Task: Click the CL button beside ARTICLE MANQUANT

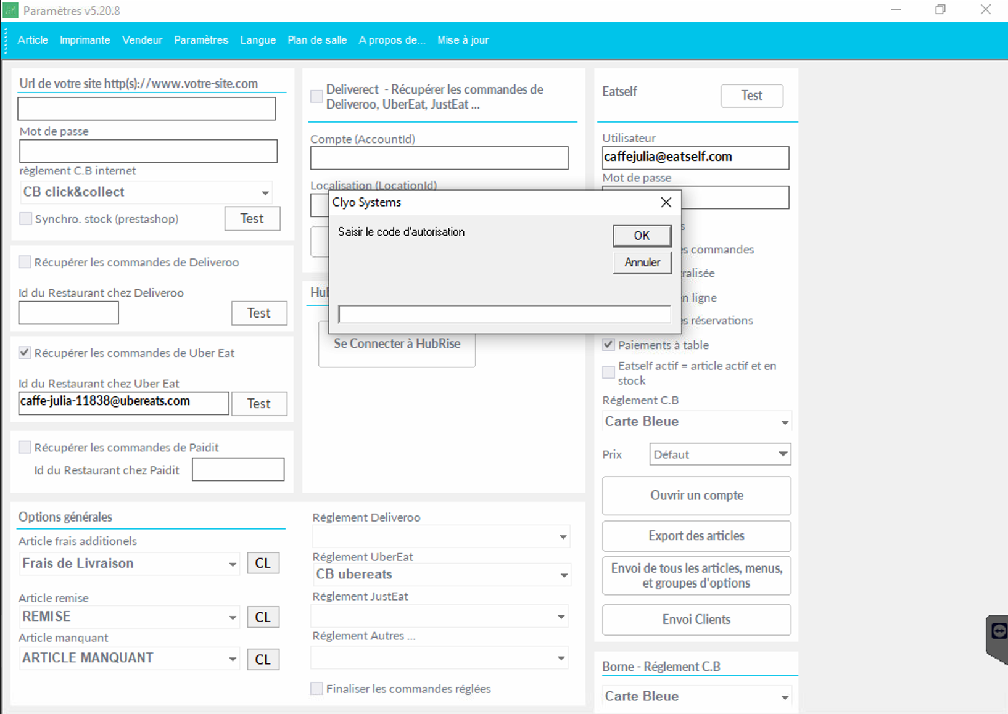Action: point(263,659)
